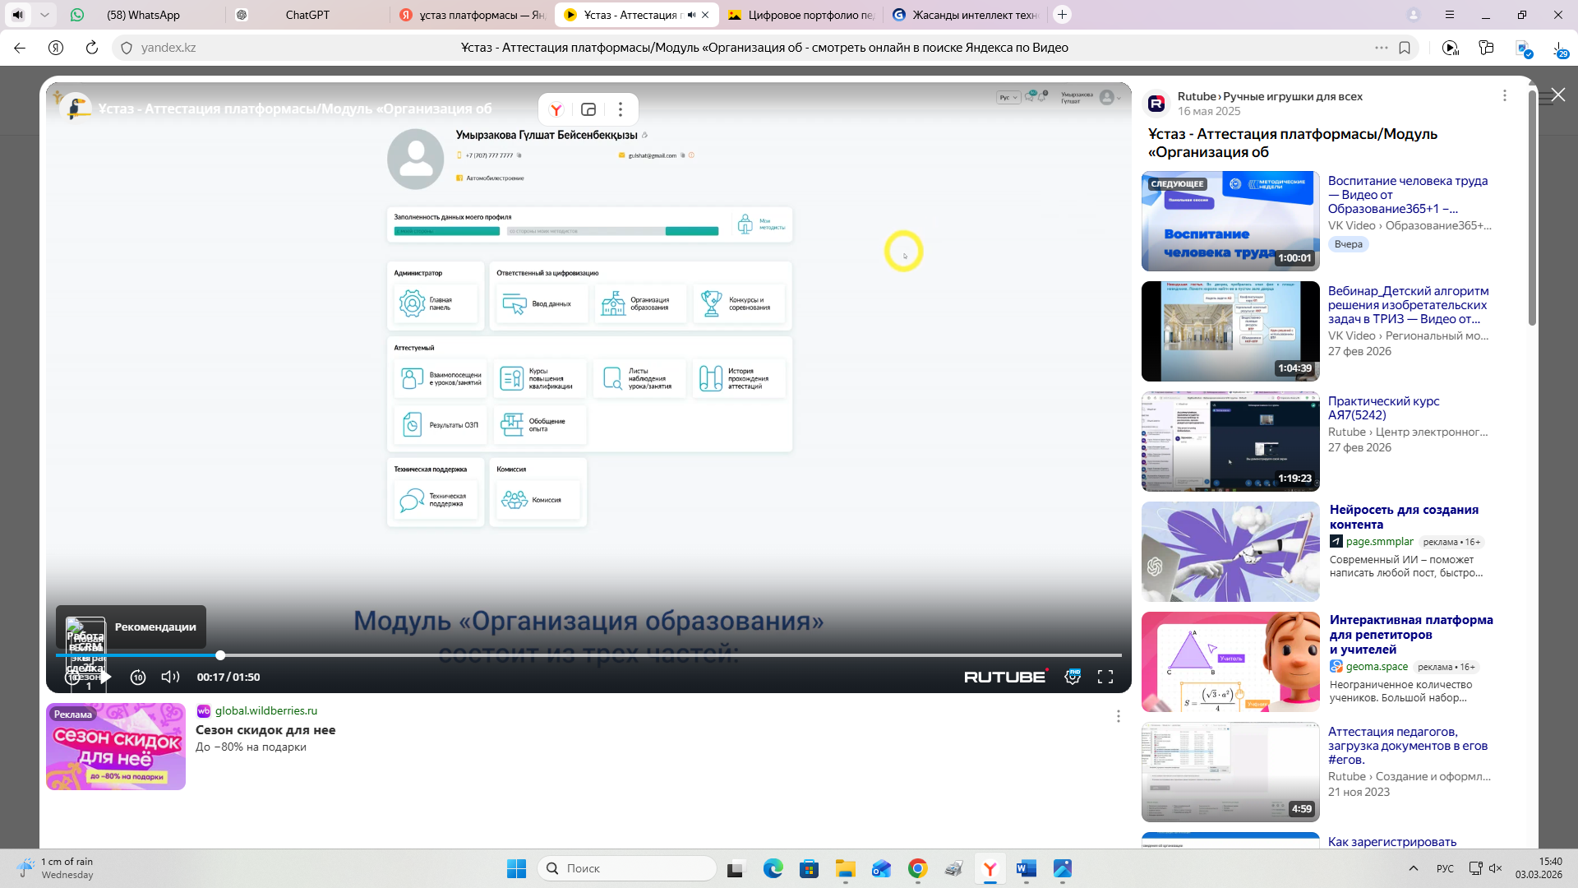
Task: Play the Rutube video
Action: (106, 677)
